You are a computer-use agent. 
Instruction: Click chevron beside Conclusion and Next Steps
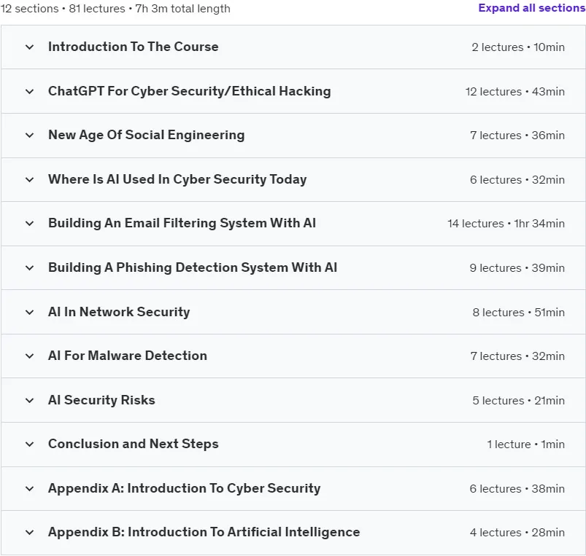coord(29,444)
